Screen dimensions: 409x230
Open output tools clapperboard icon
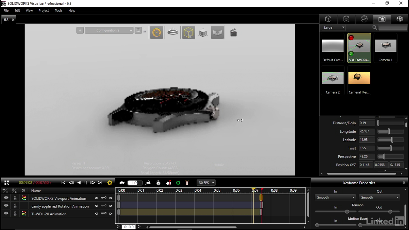tap(234, 32)
